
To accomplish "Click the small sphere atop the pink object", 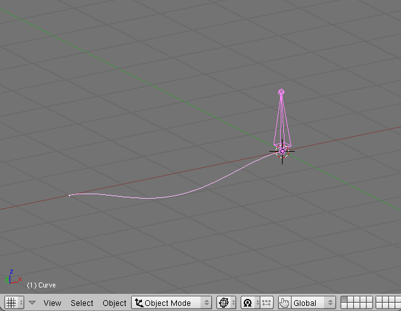I will 281,92.
